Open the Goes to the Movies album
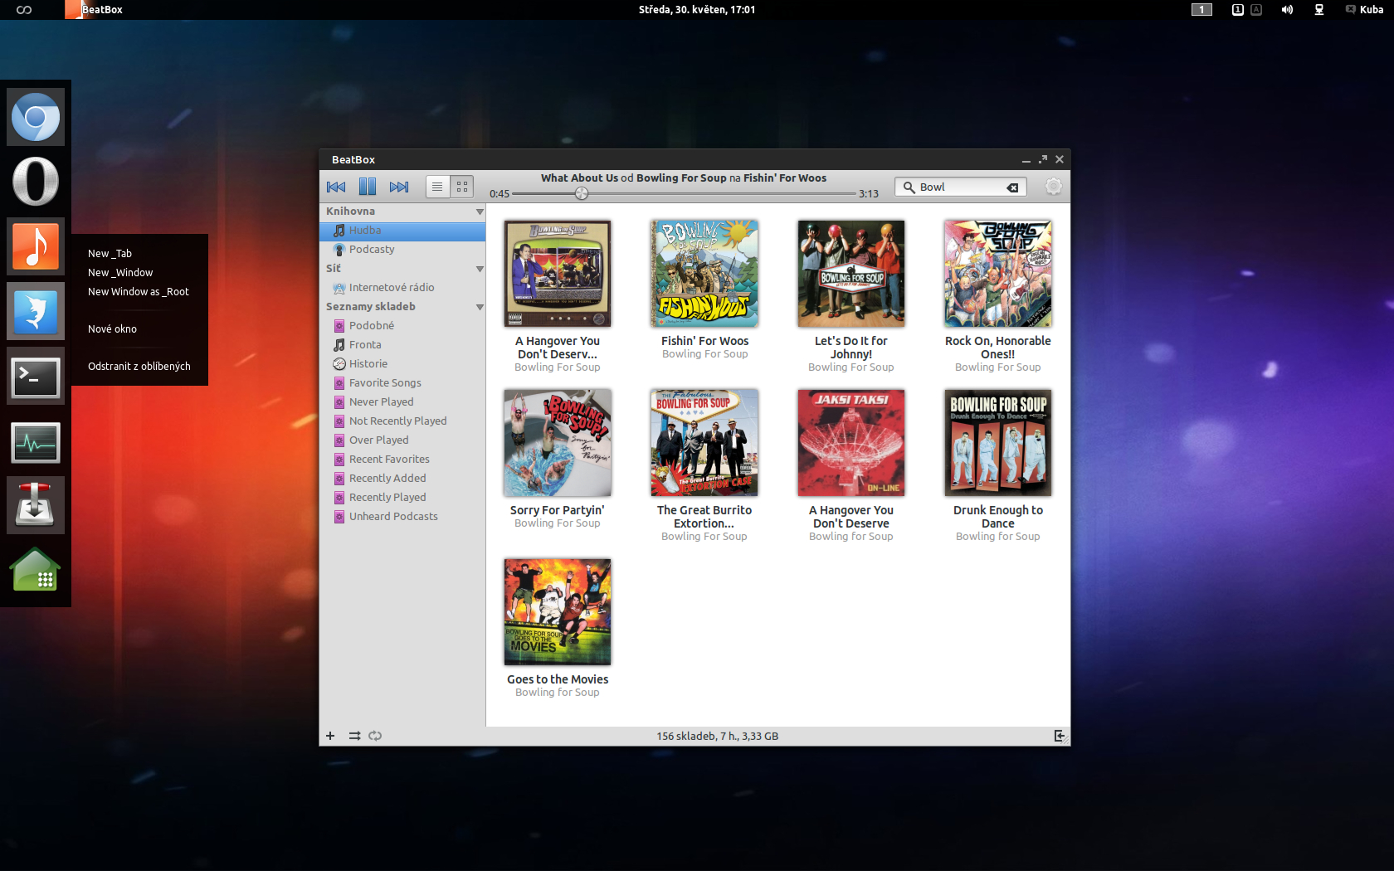 558,612
